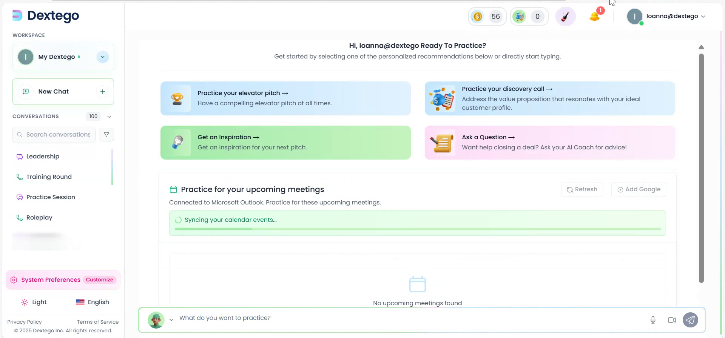Open the Dextego Inc. footer link
The height and width of the screenshot is (338, 725).
(x=49, y=331)
